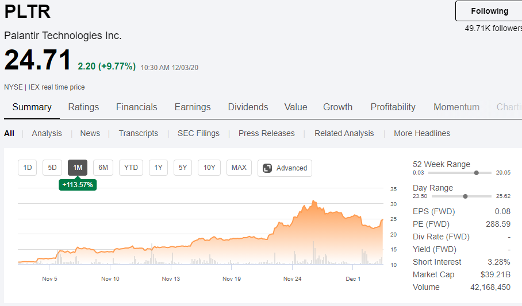This screenshot has width=522, height=306.
Task: Click the Short Interest value 3.28%
Action: pyautogui.click(x=499, y=262)
